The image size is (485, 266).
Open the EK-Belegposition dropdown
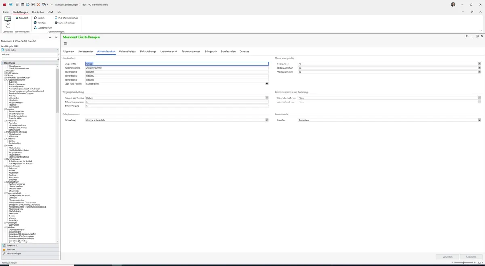[x=479, y=68]
